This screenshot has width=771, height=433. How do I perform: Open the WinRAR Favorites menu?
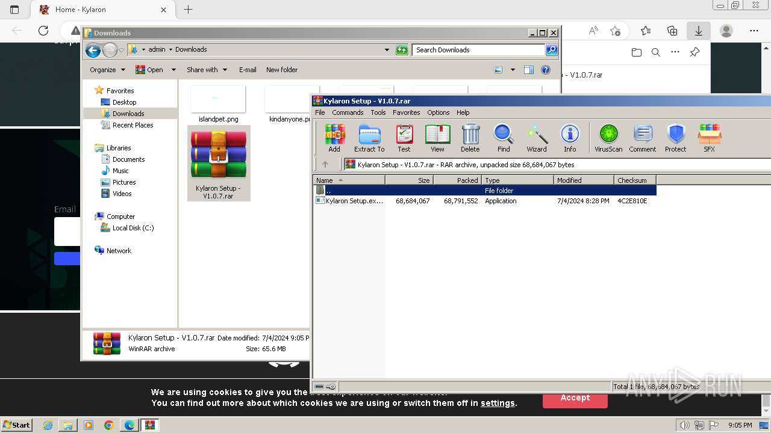tap(407, 112)
